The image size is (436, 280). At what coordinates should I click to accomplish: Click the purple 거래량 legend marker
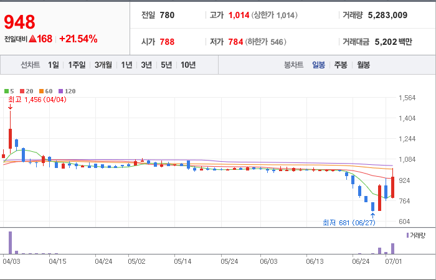407,236
